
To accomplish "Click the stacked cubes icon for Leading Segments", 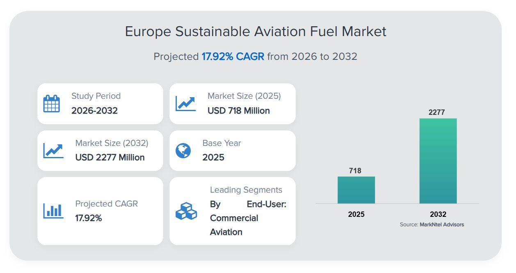I will click(186, 211).
